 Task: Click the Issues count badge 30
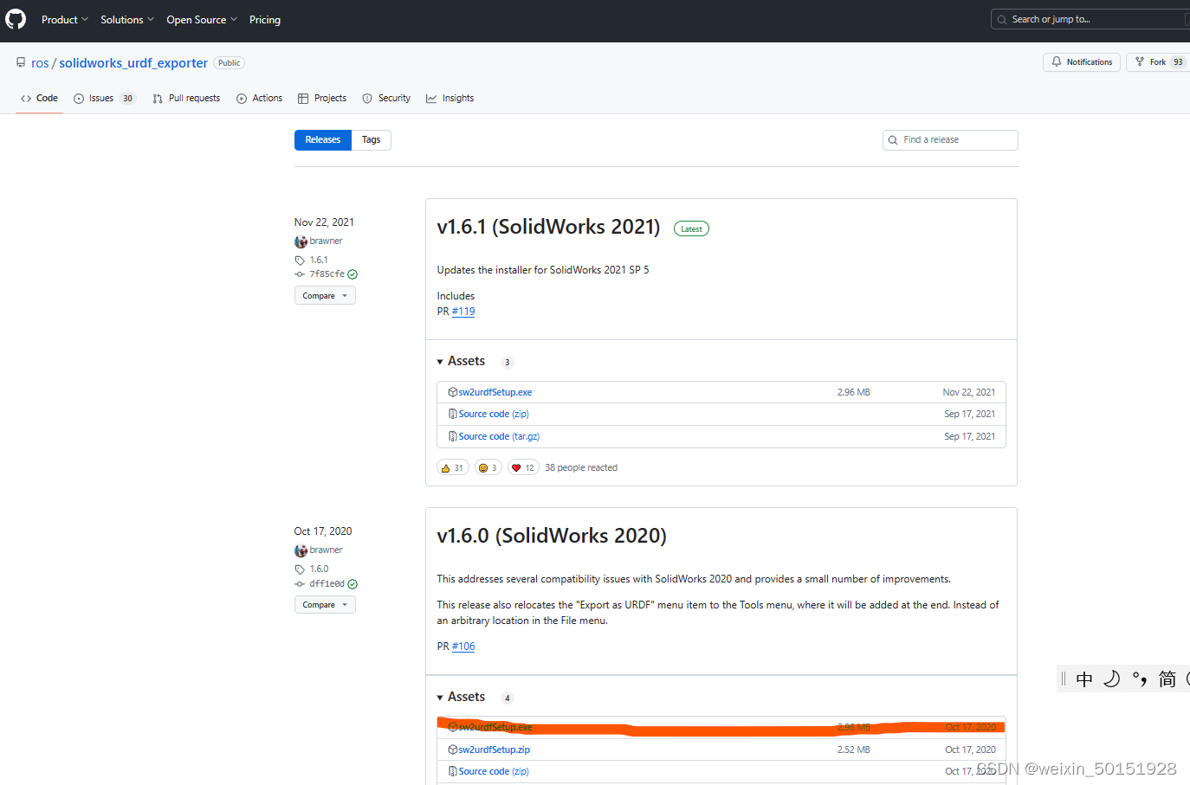point(127,99)
